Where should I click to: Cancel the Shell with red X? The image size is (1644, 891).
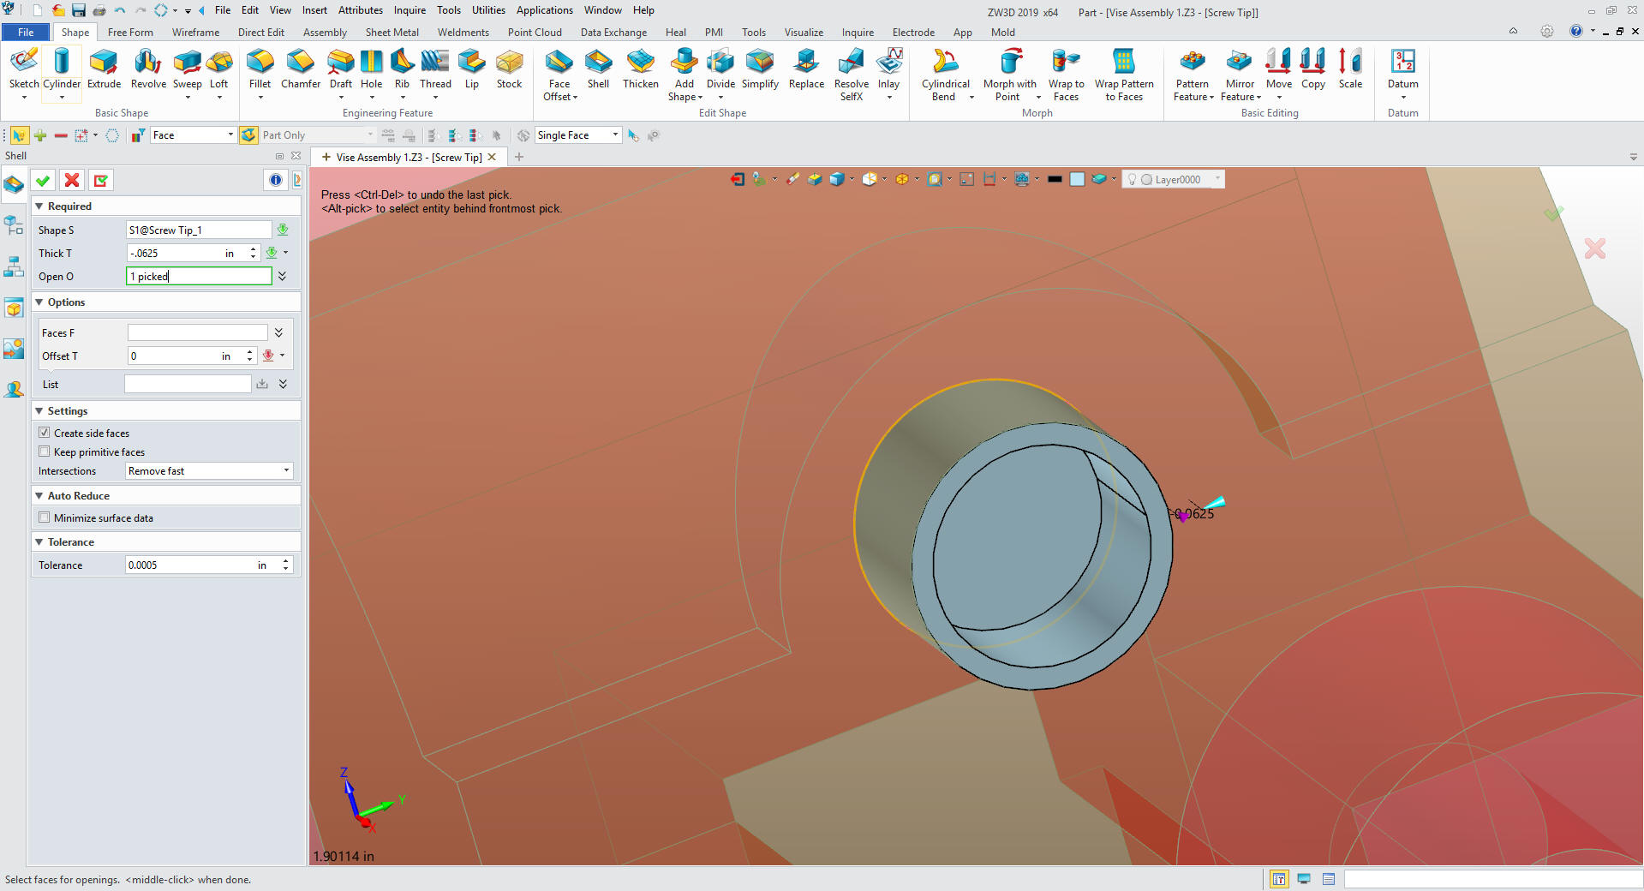(72, 180)
